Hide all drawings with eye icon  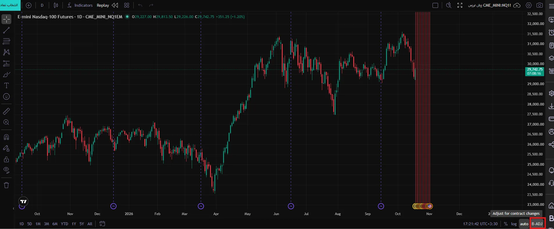pyautogui.click(x=6, y=170)
